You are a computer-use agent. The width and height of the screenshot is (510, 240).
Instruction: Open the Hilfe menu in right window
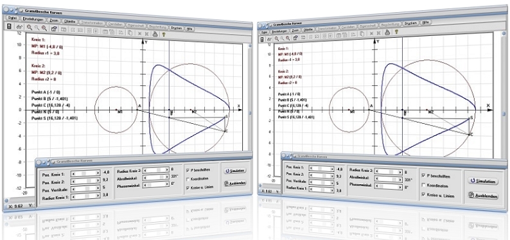pyautogui.click(x=425, y=22)
